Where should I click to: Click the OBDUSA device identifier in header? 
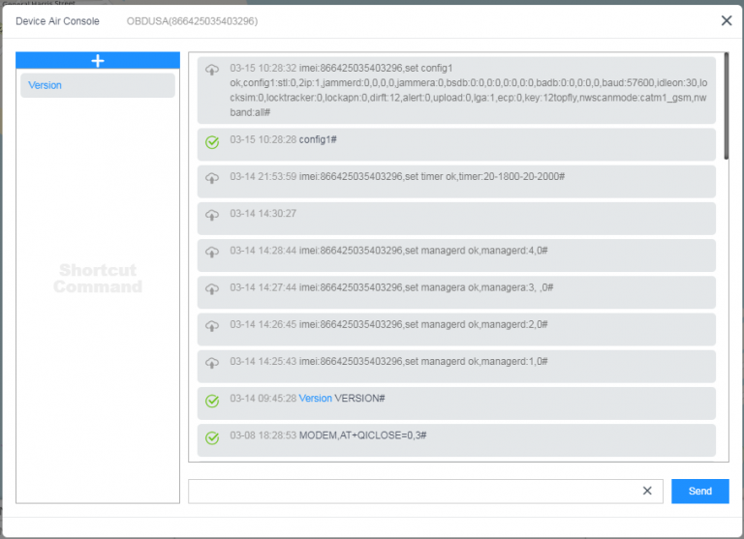(x=192, y=21)
